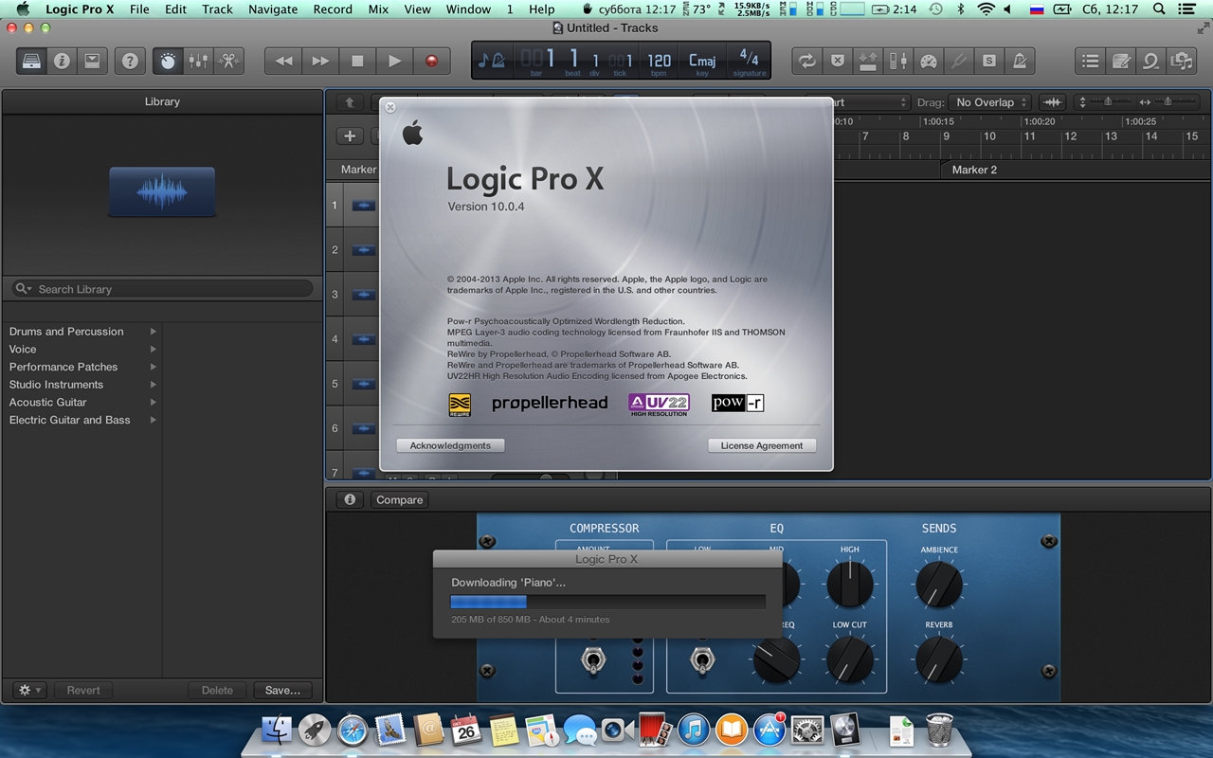Open the Mix menu in menu bar
Viewport: 1213px width, 758px height.
(x=378, y=9)
